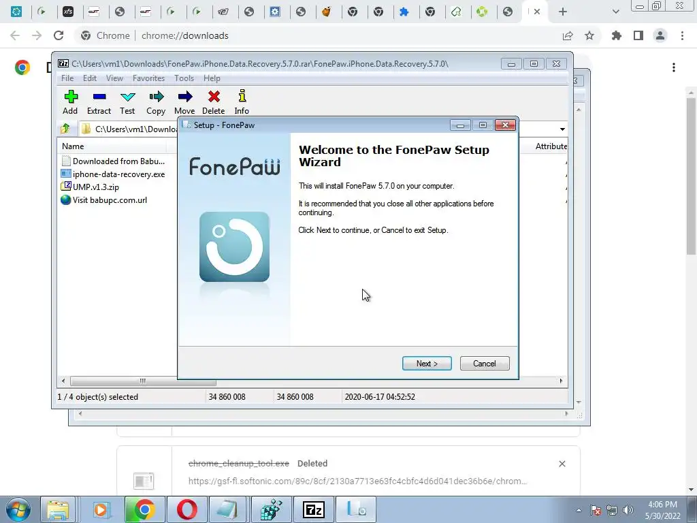The height and width of the screenshot is (523, 697).
Task: Click the Move toolbar icon in 7-Zip
Action: point(184,102)
